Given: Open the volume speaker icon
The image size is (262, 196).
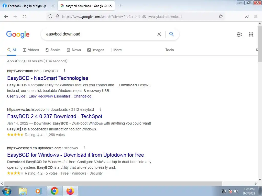Looking at the screenshot, I should [236, 191].
